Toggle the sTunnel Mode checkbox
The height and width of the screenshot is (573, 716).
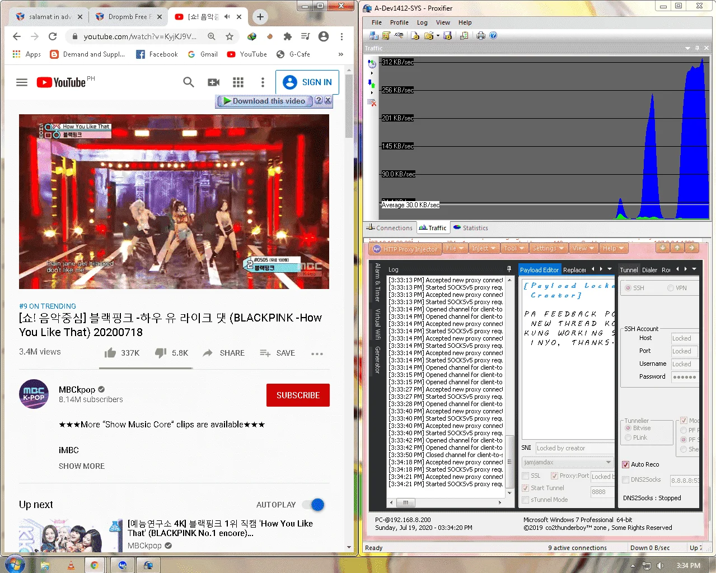pos(525,500)
